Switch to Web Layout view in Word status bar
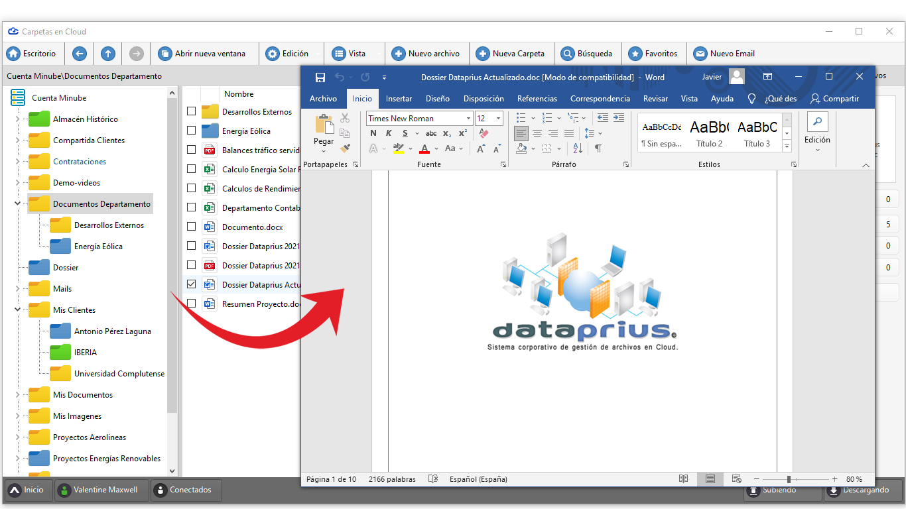 coord(736,479)
